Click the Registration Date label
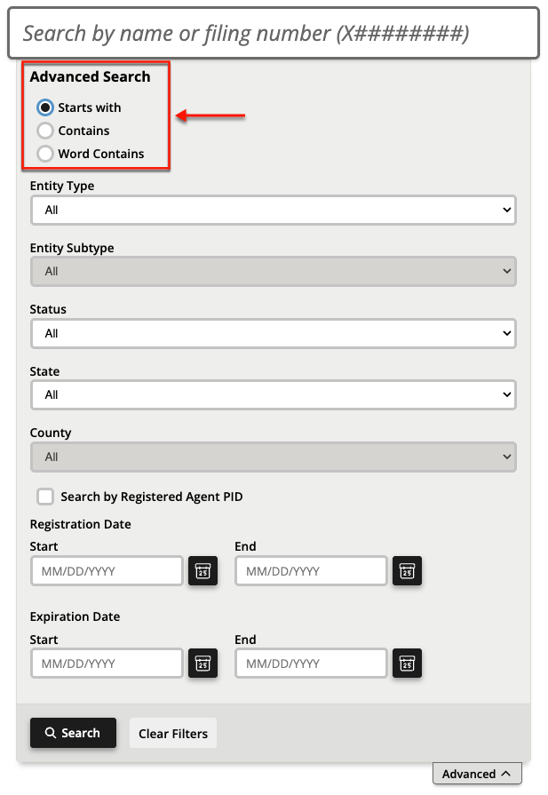This screenshot has width=548, height=795. 81,524
